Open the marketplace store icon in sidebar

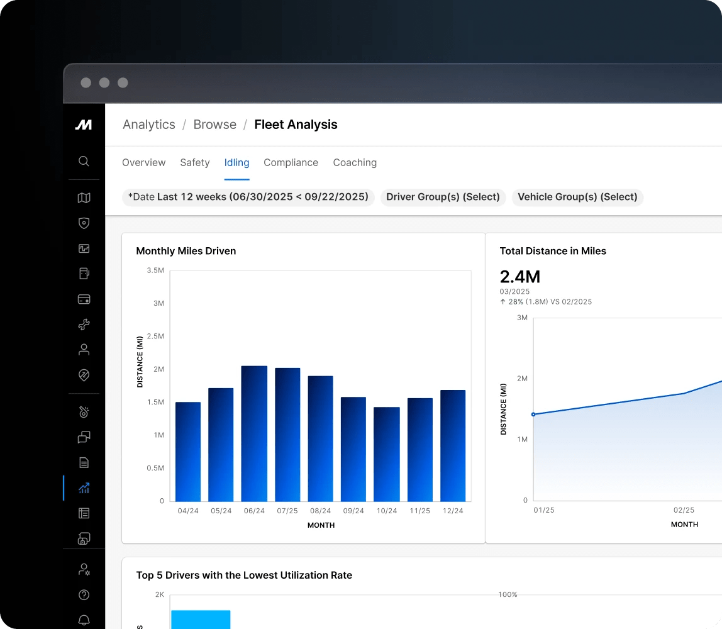tap(84, 538)
